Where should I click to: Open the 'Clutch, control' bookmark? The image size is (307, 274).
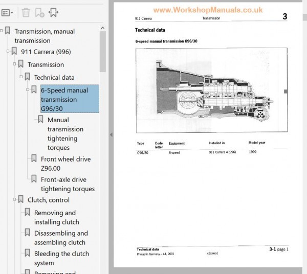[x=49, y=200]
